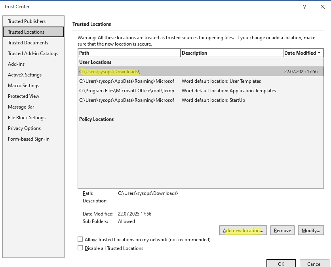Open Trusted Add-in Catalogs section

(x=33, y=53)
